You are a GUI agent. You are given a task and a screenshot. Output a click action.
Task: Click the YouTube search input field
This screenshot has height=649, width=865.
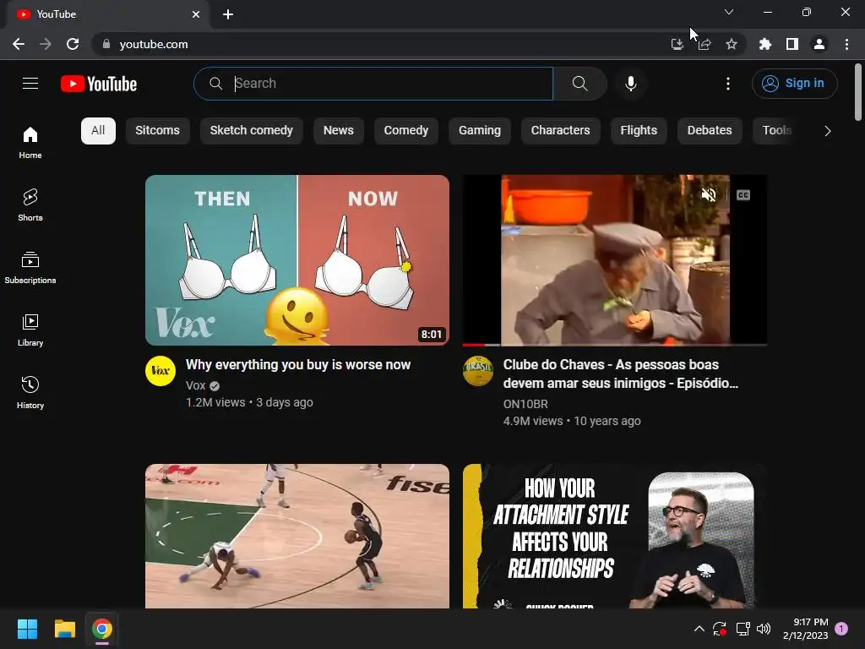373,84
